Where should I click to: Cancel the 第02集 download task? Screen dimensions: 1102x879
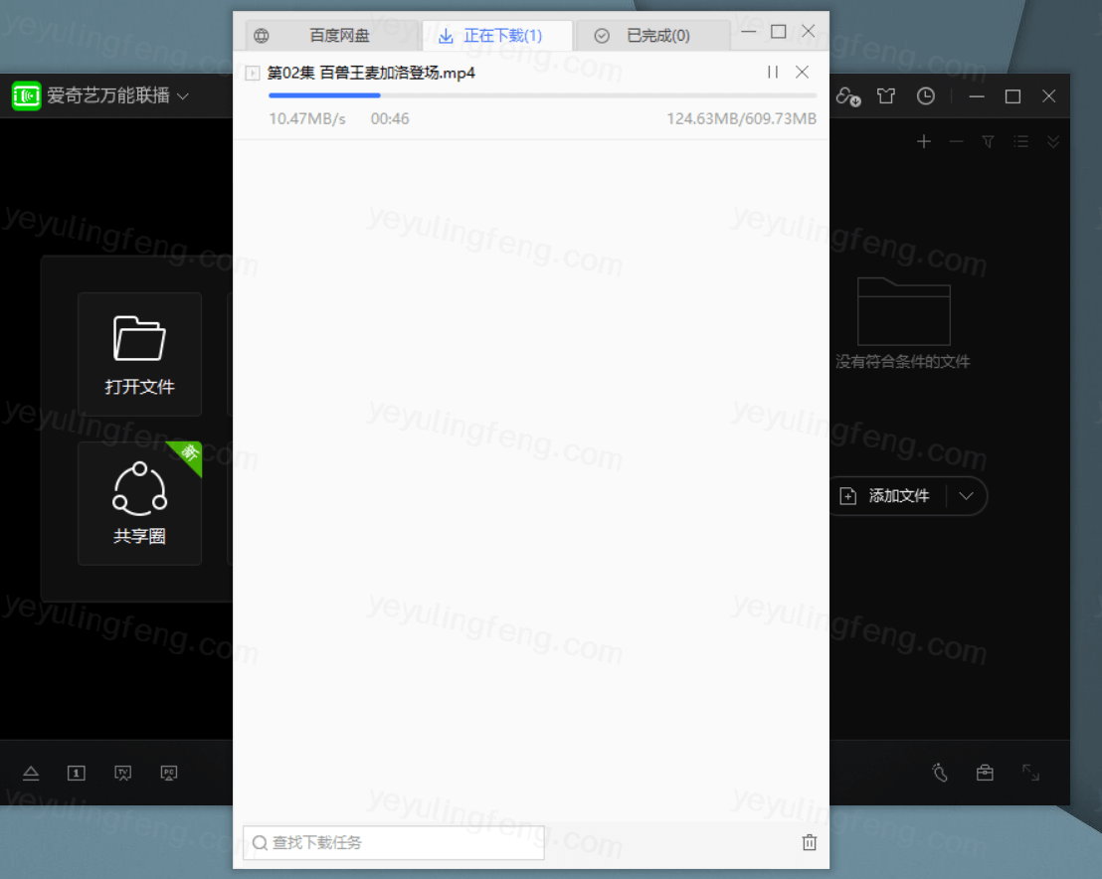[x=802, y=73]
